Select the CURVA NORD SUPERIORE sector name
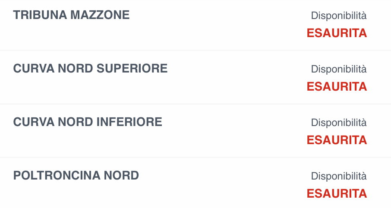This screenshot has height=208, width=391. [90, 68]
